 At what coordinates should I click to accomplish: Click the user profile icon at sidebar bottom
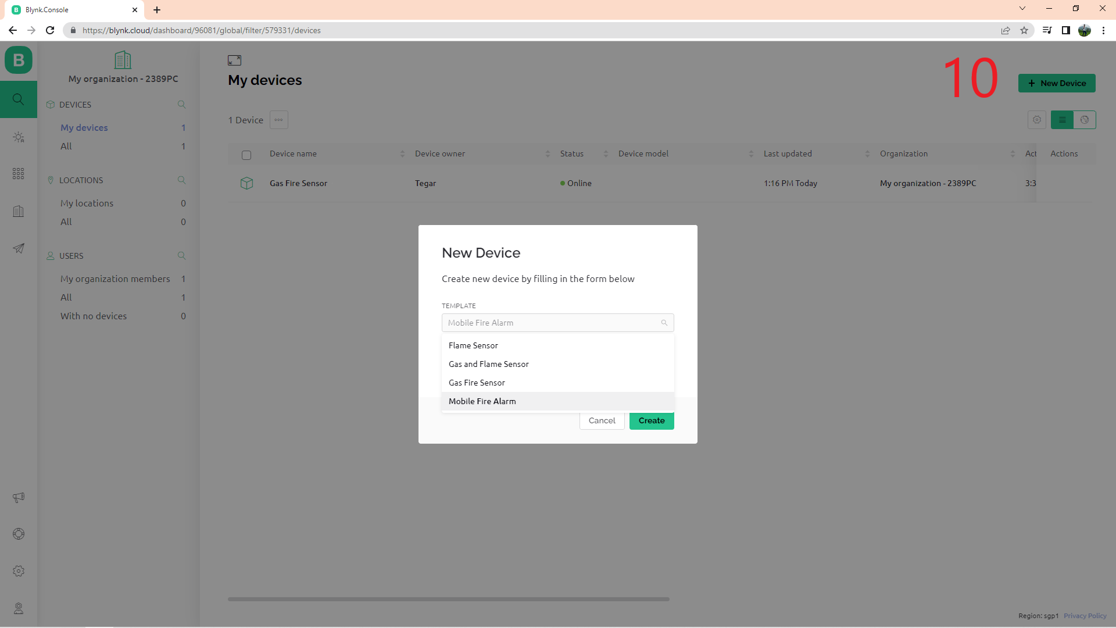(x=19, y=608)
